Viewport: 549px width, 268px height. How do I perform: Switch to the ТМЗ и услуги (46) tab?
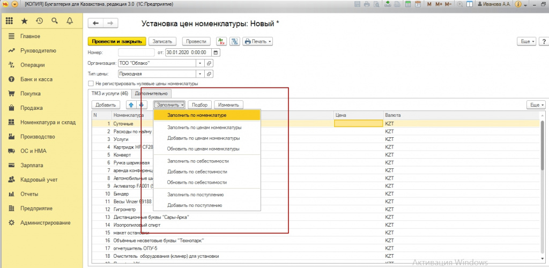coord(109,93)
